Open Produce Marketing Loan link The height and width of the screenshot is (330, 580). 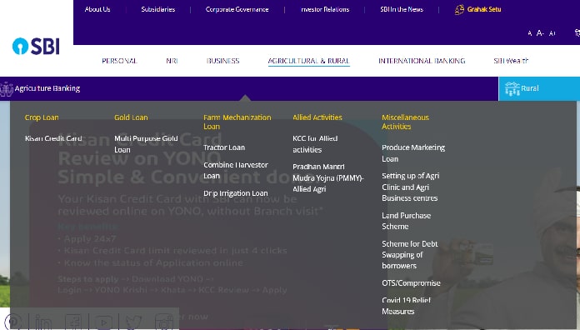(413, 152)
